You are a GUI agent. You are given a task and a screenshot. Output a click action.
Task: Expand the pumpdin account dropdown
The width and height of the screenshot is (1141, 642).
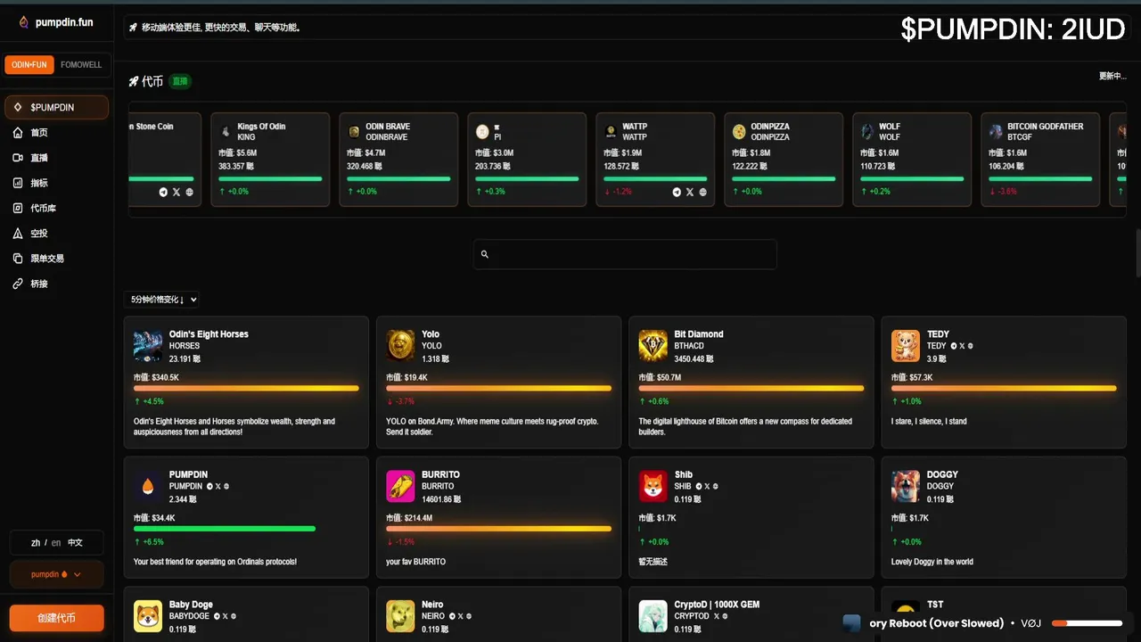click(x=57, y=574)
